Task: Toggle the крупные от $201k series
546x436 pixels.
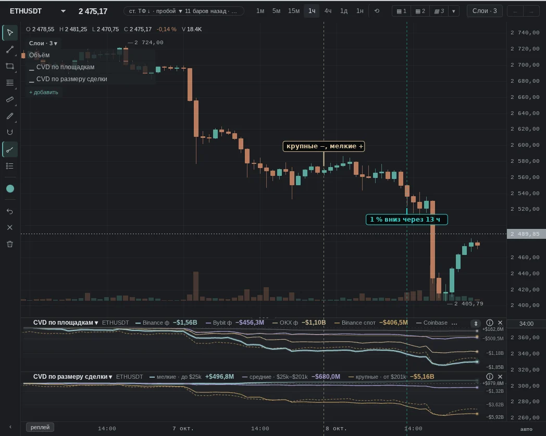Action: (391, 377)
